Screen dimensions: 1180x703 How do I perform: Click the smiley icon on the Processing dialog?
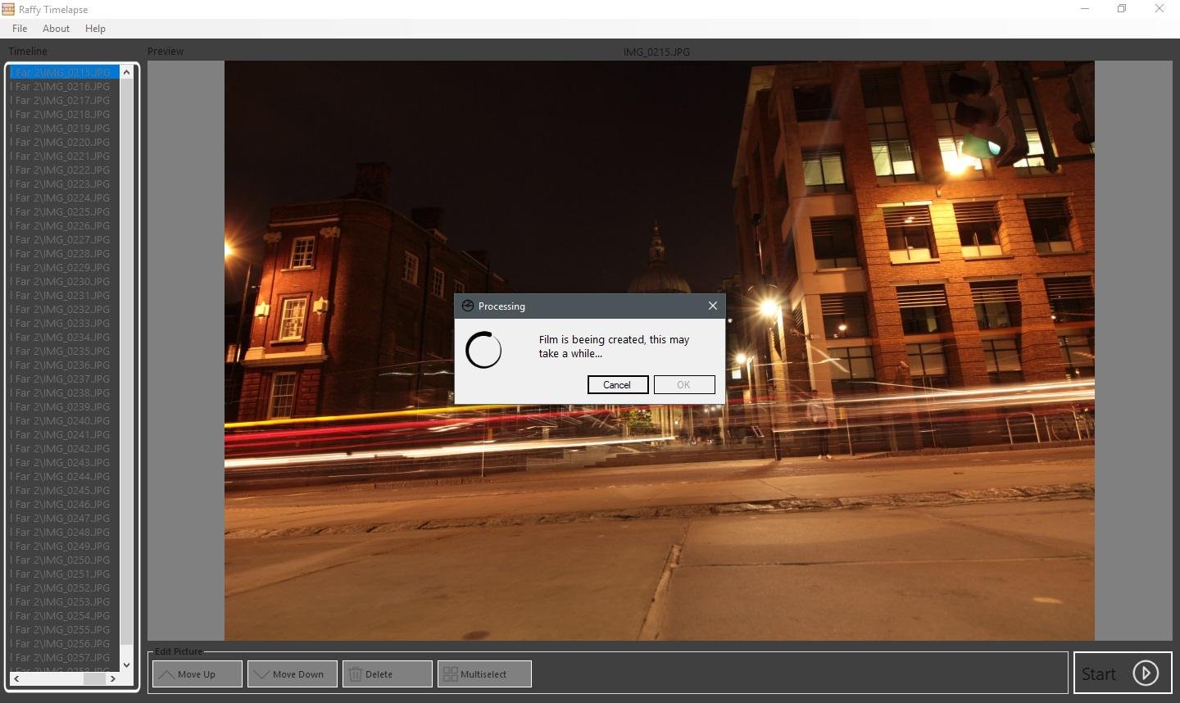click(467, 306)
